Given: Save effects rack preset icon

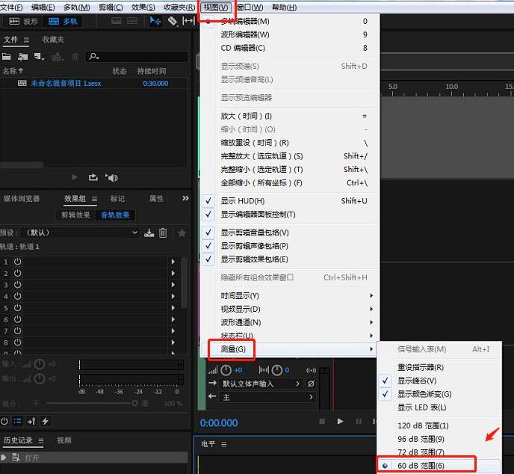Looking at the screenshot, I should point(149,233).
